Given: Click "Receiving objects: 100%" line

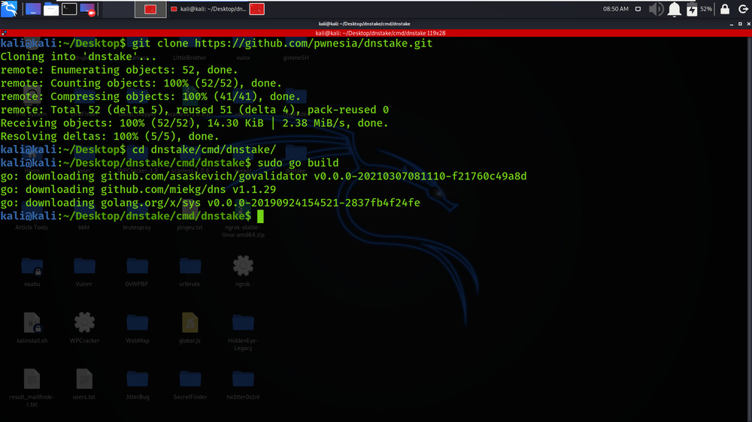Looking at the screenshot, I should coord(194,123).
